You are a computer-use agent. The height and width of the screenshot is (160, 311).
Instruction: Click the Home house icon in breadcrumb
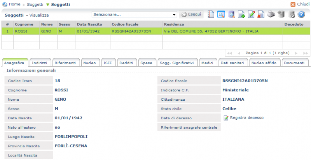pos(5,4)
